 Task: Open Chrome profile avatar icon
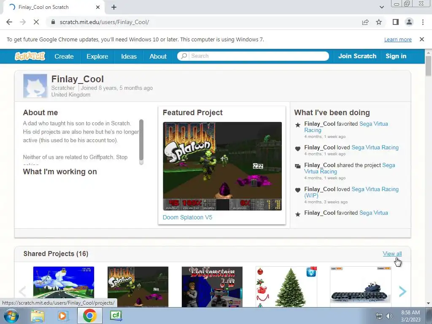click(409, 22)
